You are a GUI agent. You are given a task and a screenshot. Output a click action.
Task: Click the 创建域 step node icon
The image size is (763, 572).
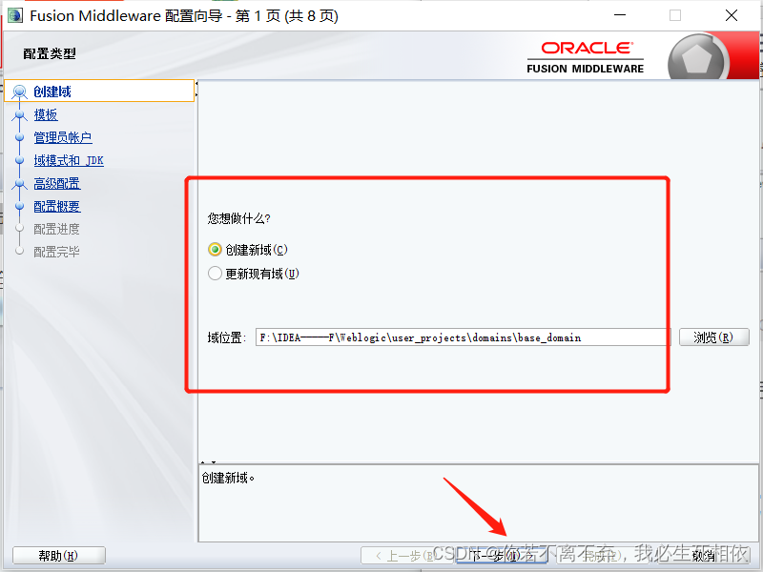(19, 92)
